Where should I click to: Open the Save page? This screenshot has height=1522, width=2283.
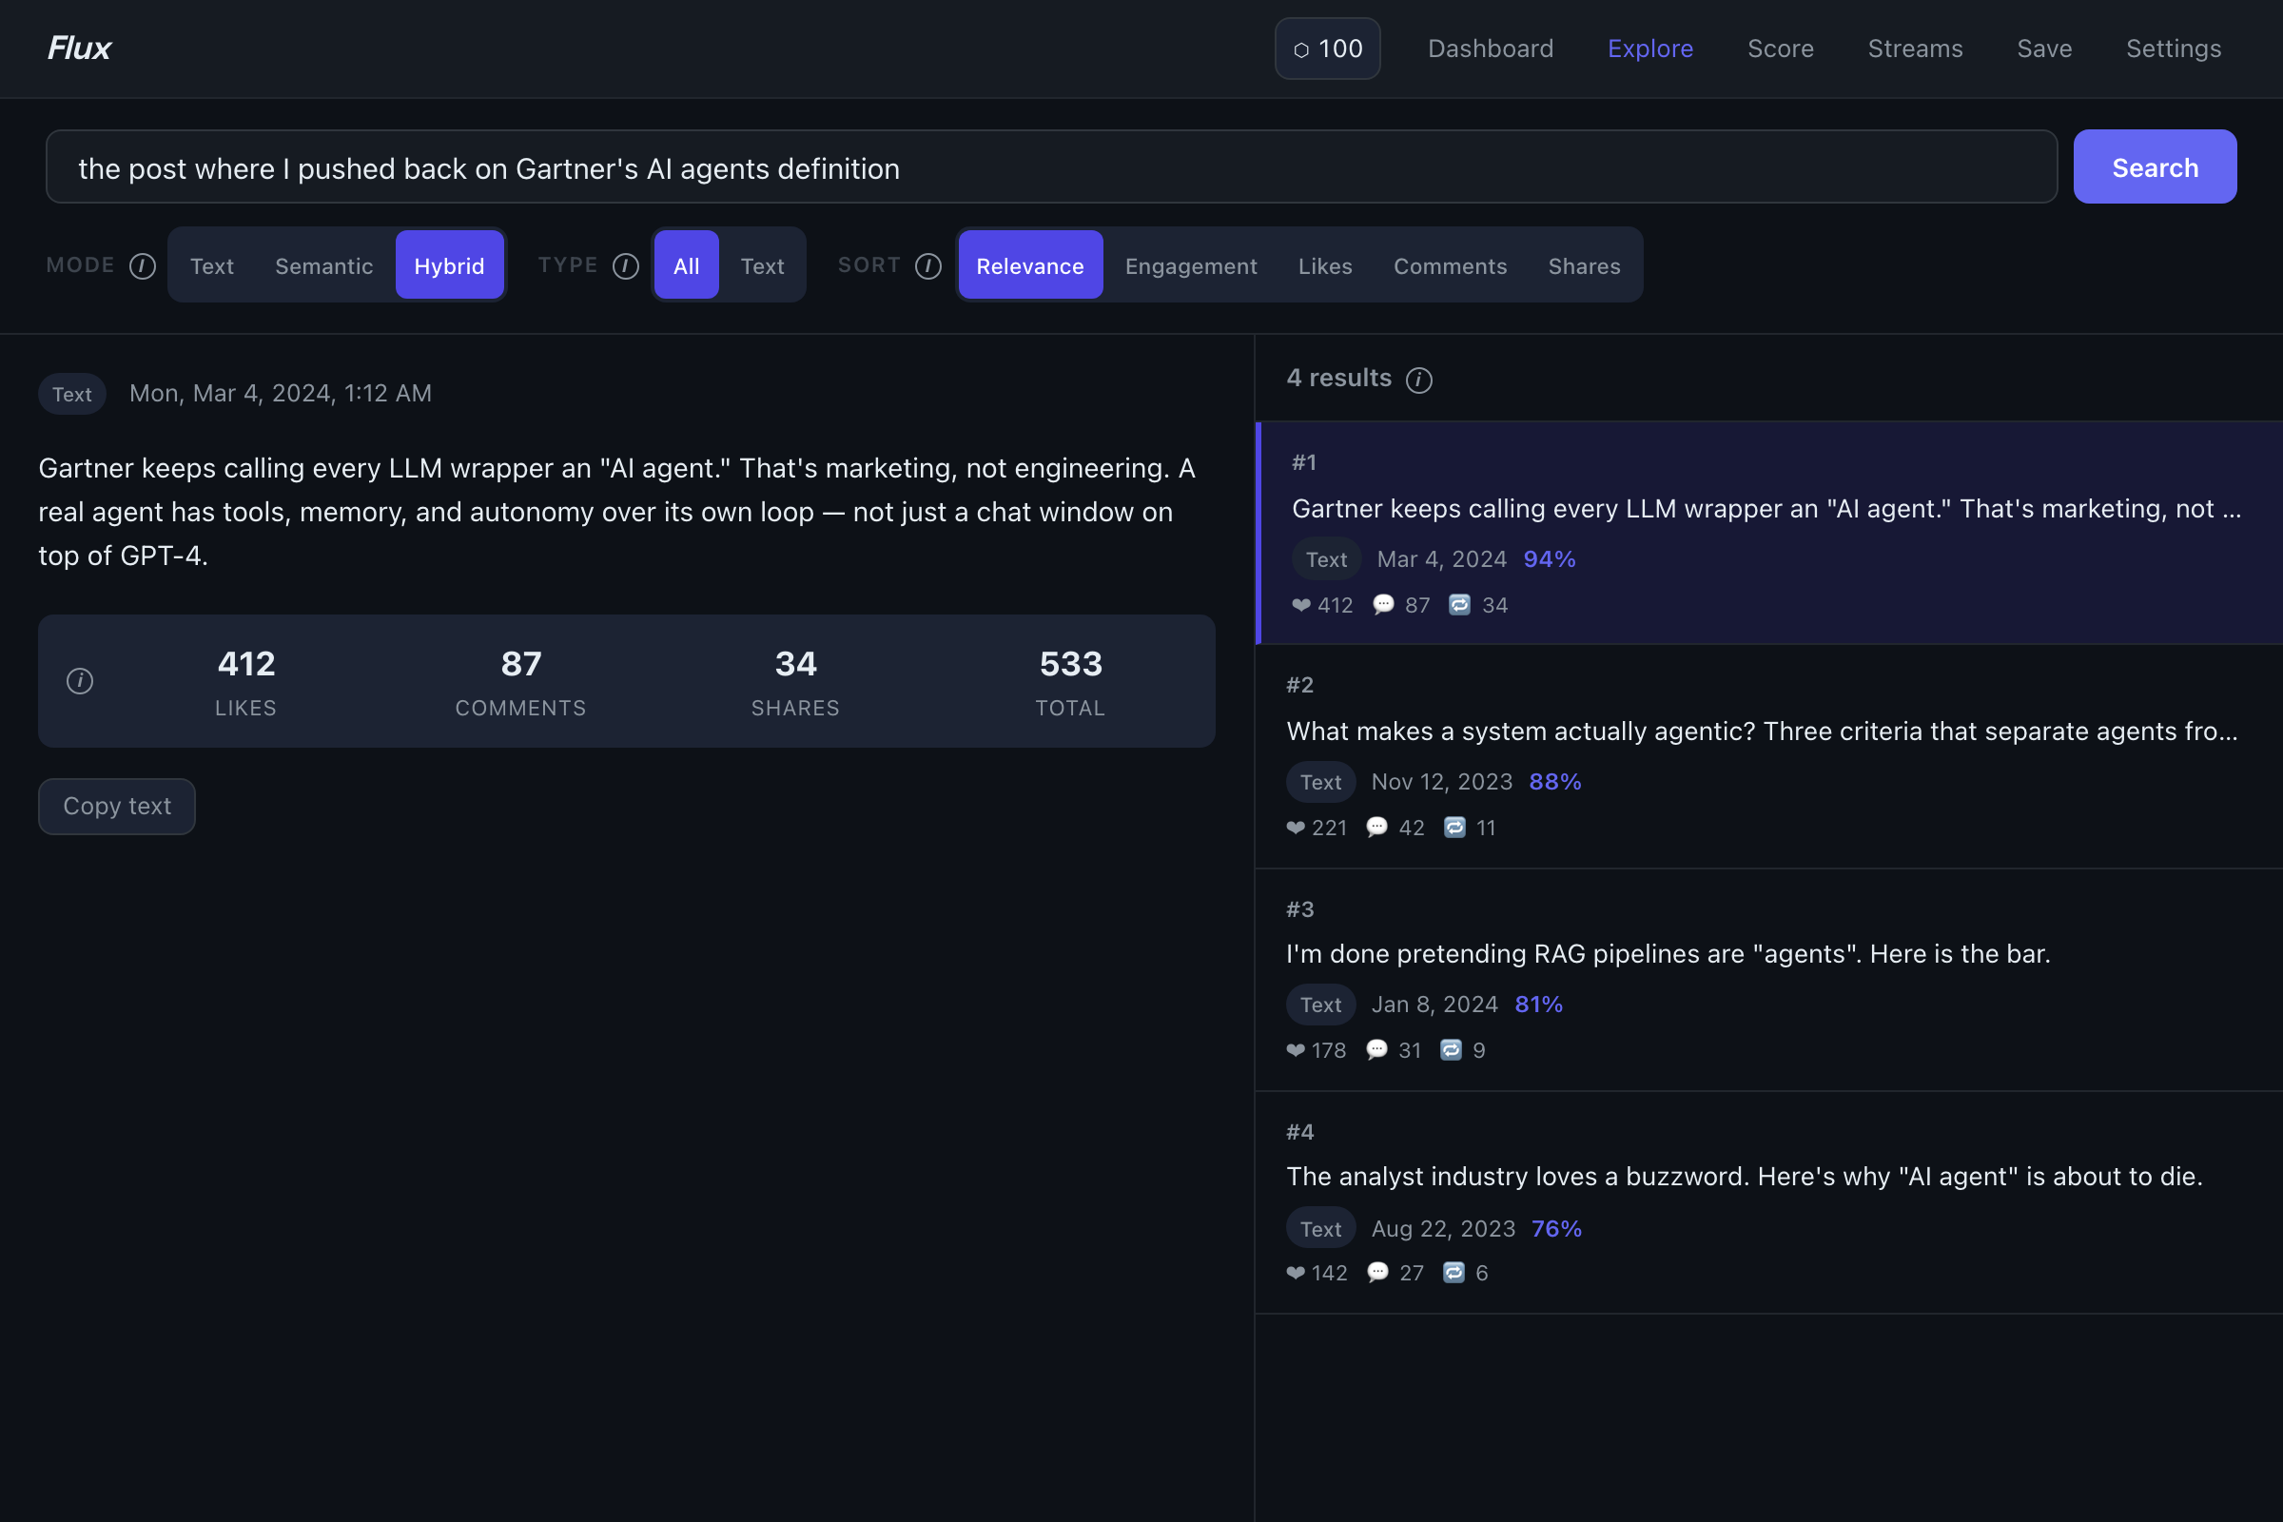(x=2044, y=49)
